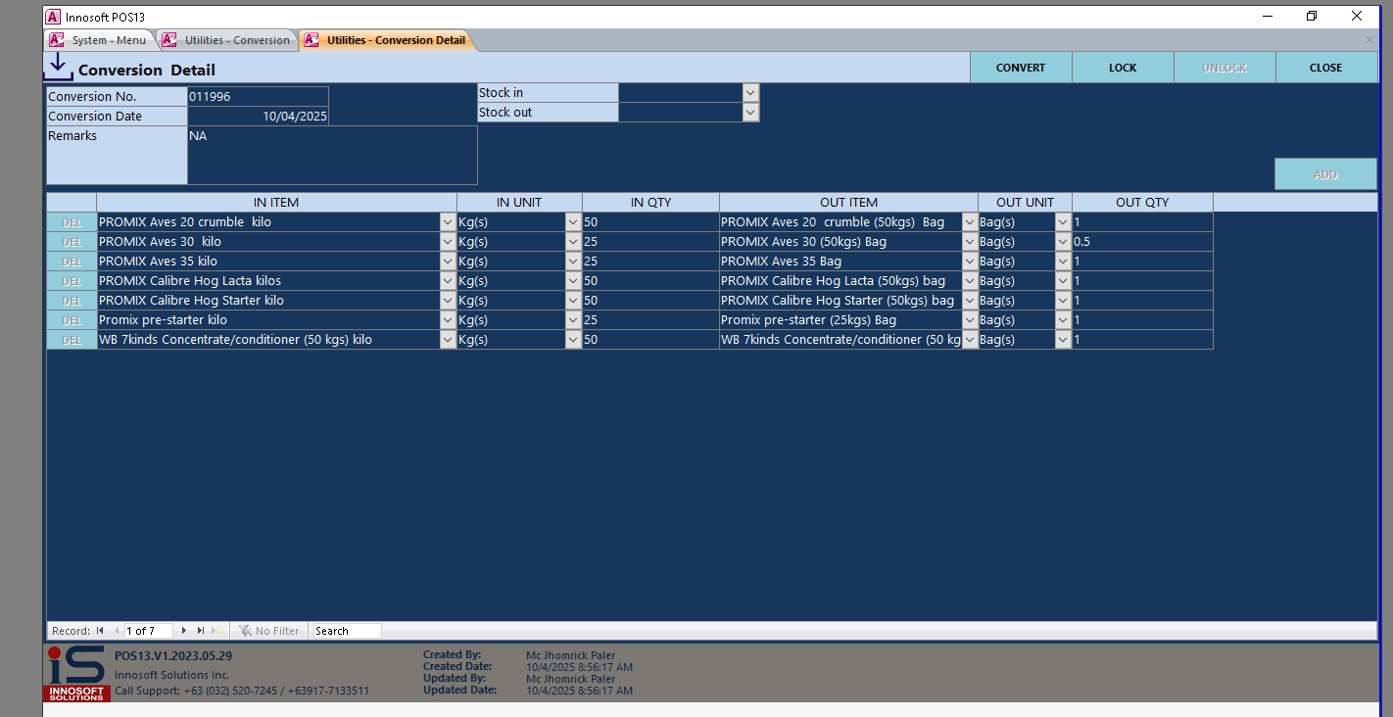Jump to the last record
Screen dimensions: 1393x717
[x=201, y=631]
